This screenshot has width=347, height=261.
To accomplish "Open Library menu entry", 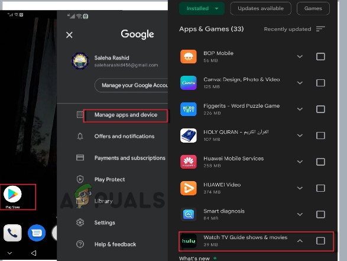I will pos(103,201).
